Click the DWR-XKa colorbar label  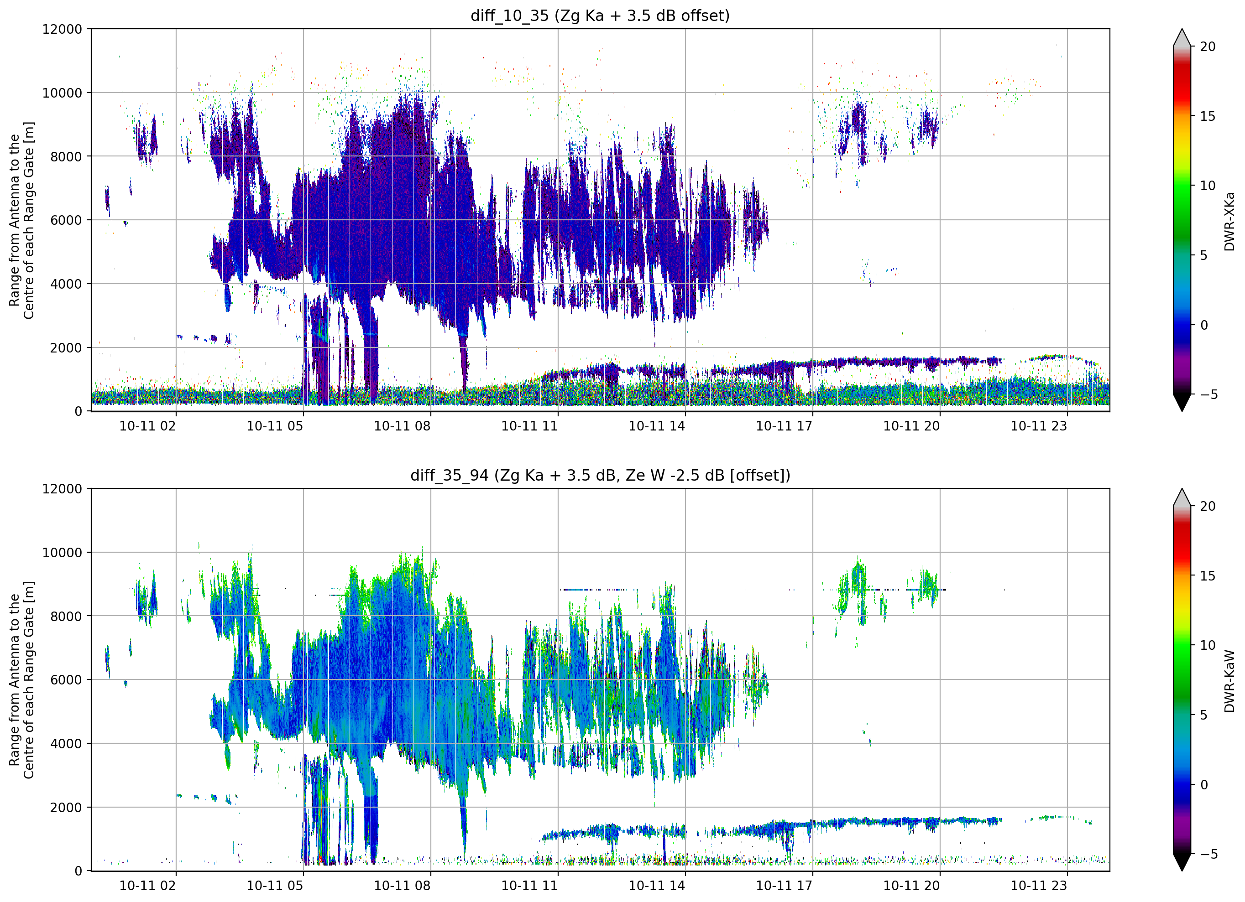click(x=1229, y=221)
